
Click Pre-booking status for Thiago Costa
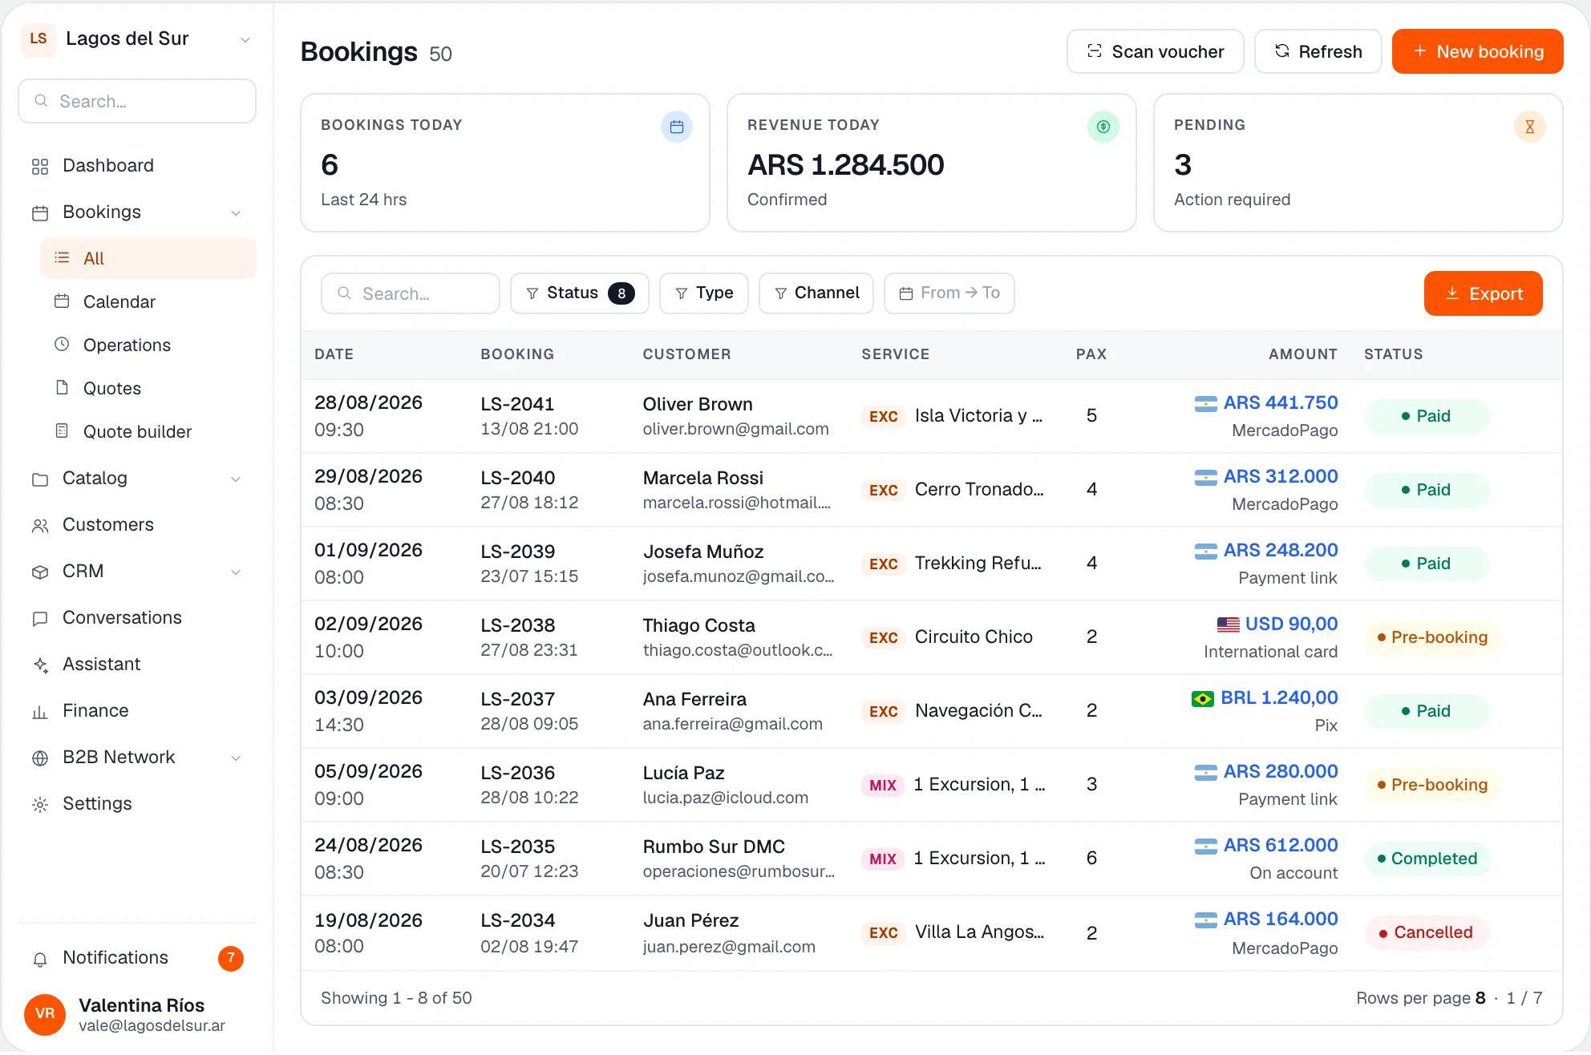point(1432,637)
